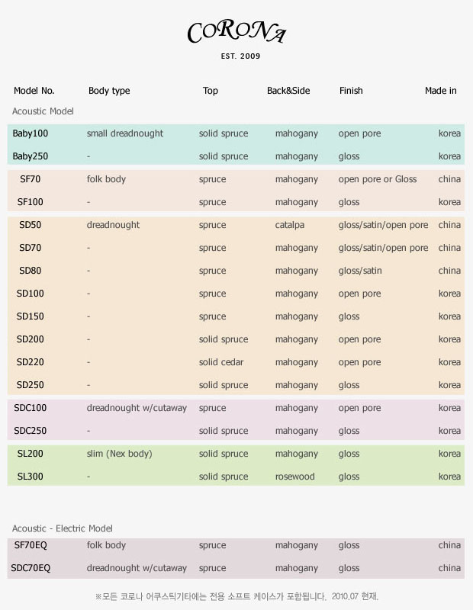
Task: Select the Baby250 model name
Action: point(31,156)
